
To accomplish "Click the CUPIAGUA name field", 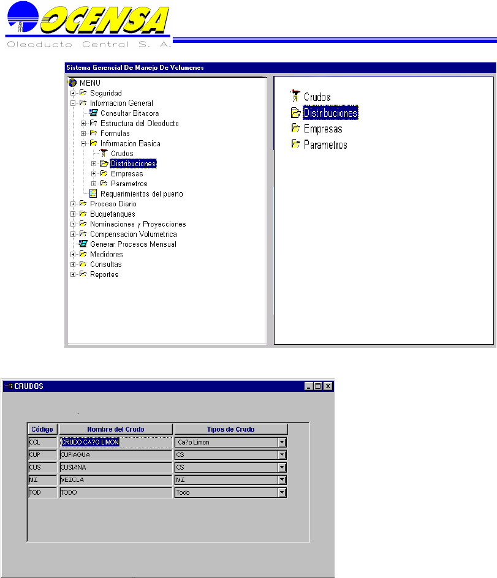I will 116,454.
